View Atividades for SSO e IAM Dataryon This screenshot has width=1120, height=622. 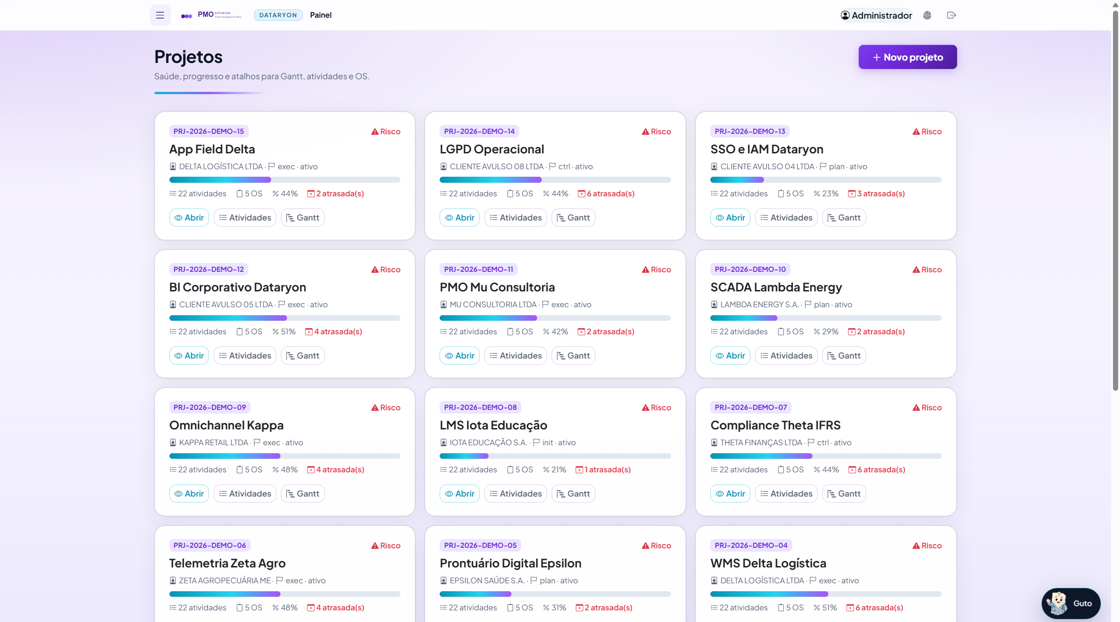786,218
